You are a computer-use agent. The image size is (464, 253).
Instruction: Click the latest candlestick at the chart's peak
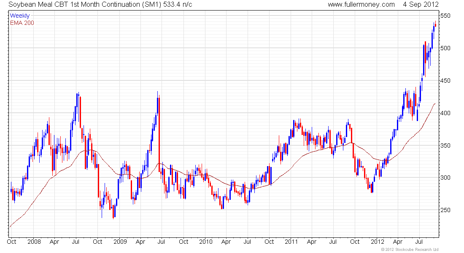tap(435, 25)
